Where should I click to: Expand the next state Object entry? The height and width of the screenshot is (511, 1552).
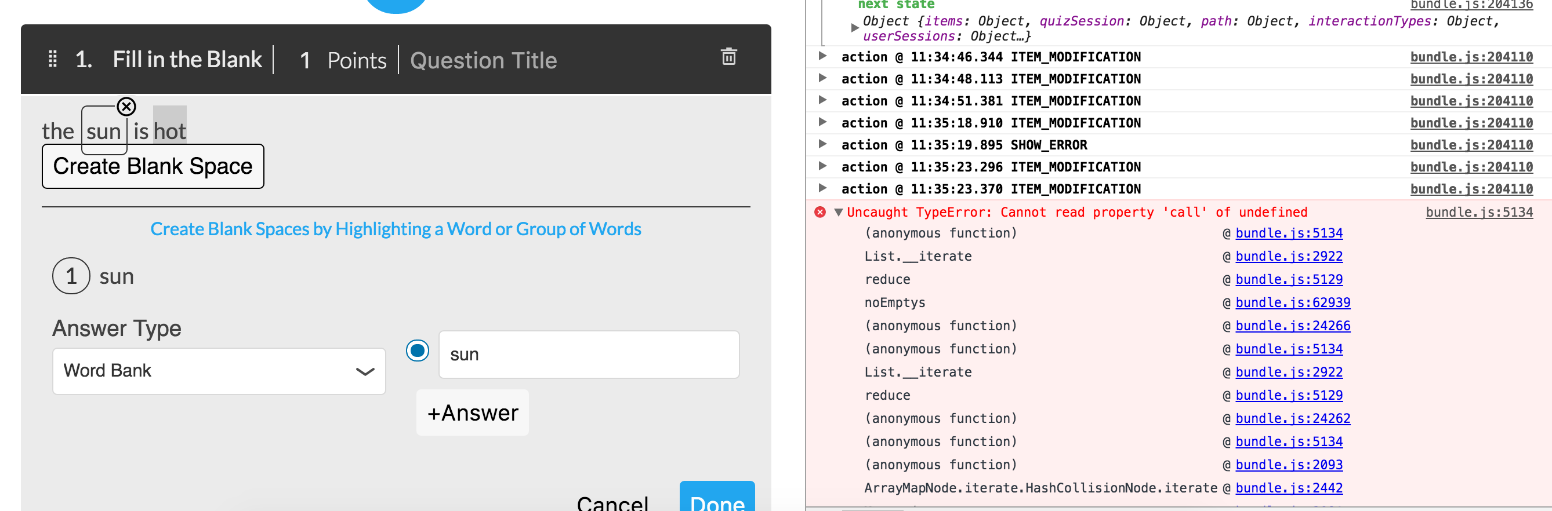point(854,28)
